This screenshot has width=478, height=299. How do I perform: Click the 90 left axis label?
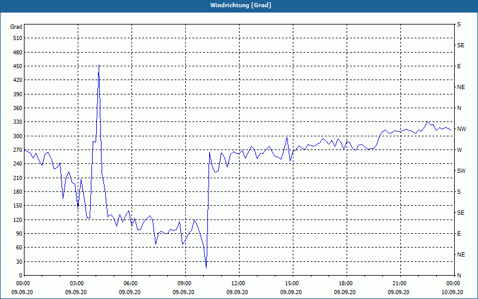click(x=19, y=234)
